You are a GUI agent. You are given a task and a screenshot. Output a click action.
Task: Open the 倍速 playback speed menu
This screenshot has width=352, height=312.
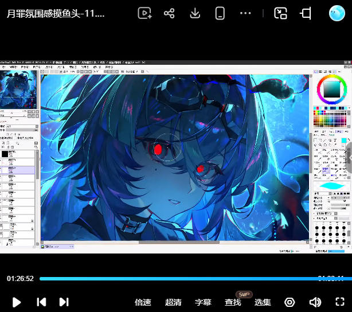click(x=143, y=302)
